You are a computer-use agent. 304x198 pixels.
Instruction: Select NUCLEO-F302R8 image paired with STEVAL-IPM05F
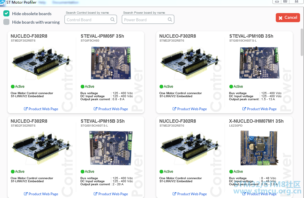tap(41, 63)
